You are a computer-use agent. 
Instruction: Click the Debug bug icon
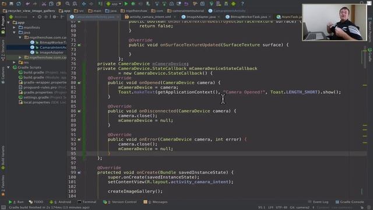[x=133, y=3]
